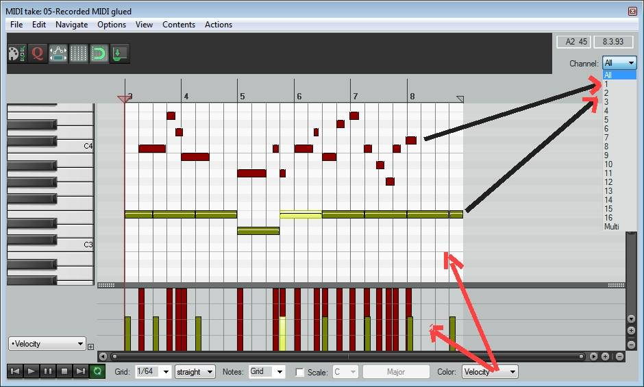
Task: Enable the Scale checkbox
Action: pos(300,372)
